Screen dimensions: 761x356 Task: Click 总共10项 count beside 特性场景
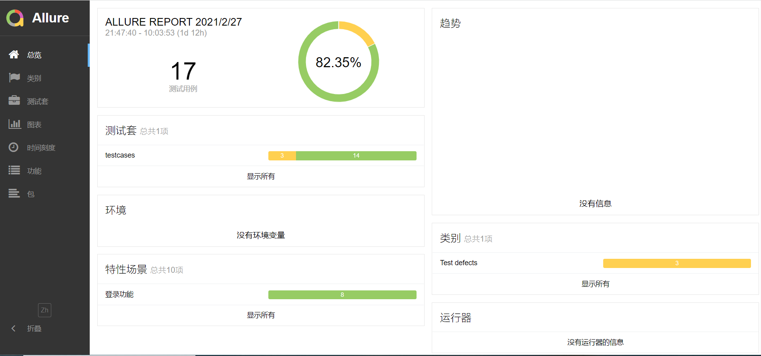click(167, 270)
